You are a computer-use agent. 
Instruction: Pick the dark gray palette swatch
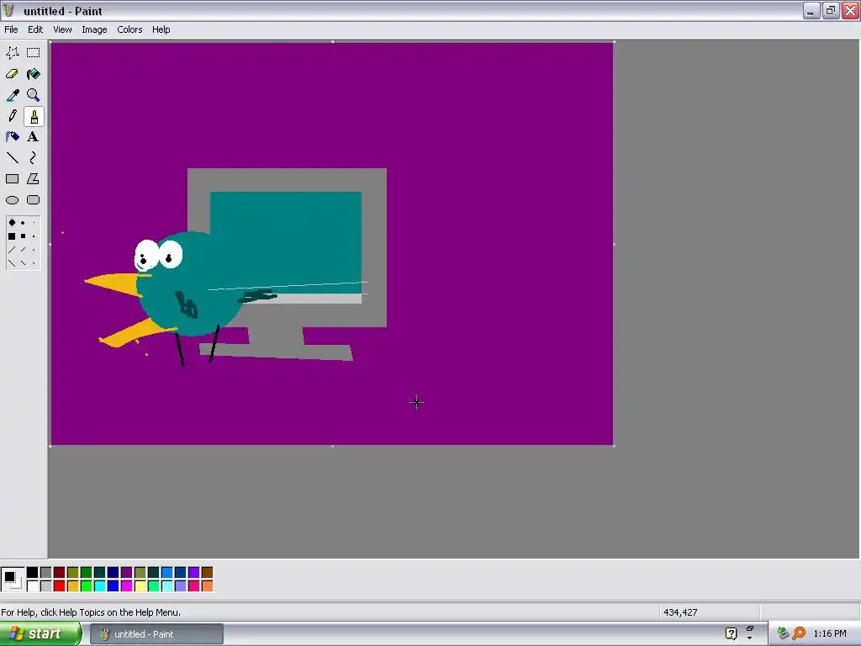click(46, 573)
